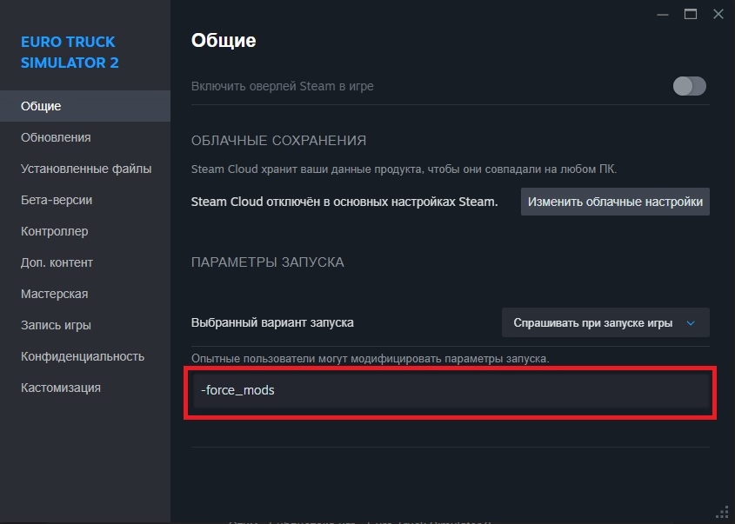Close the game properties window
The width and height of the screenshot is (735, 524).
718,14
